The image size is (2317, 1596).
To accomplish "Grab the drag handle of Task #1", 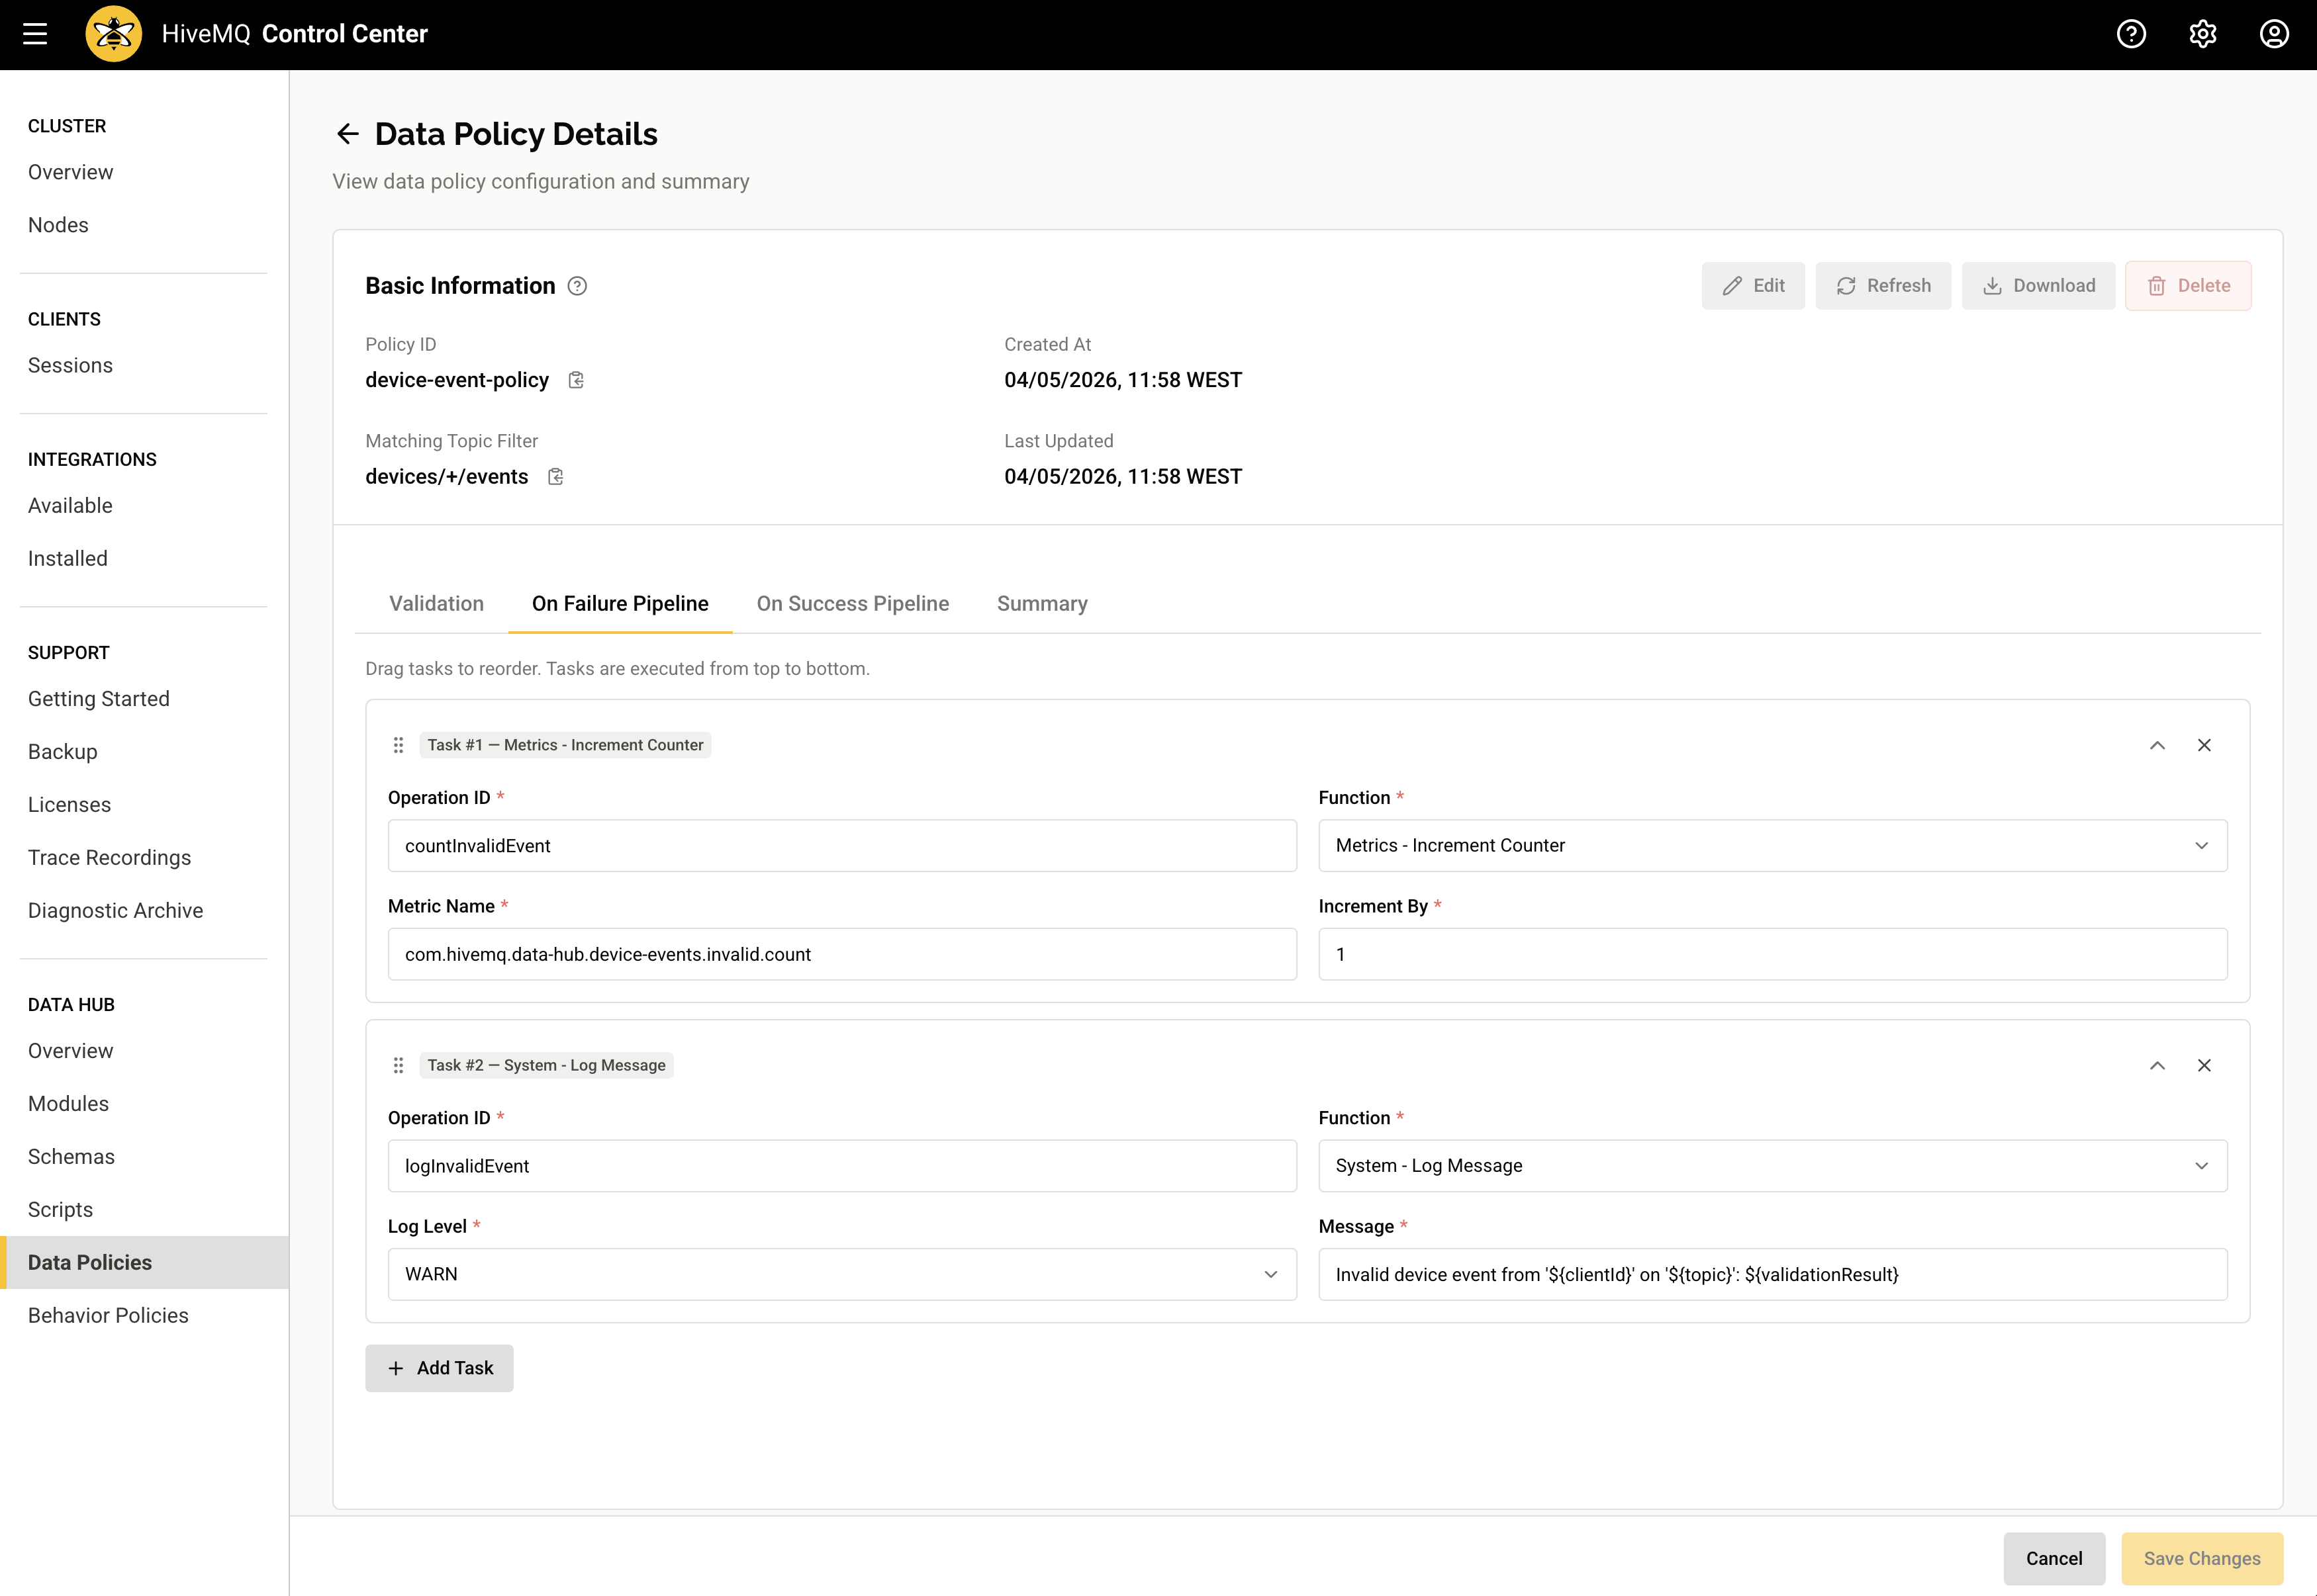I will (x=398, y=745).
